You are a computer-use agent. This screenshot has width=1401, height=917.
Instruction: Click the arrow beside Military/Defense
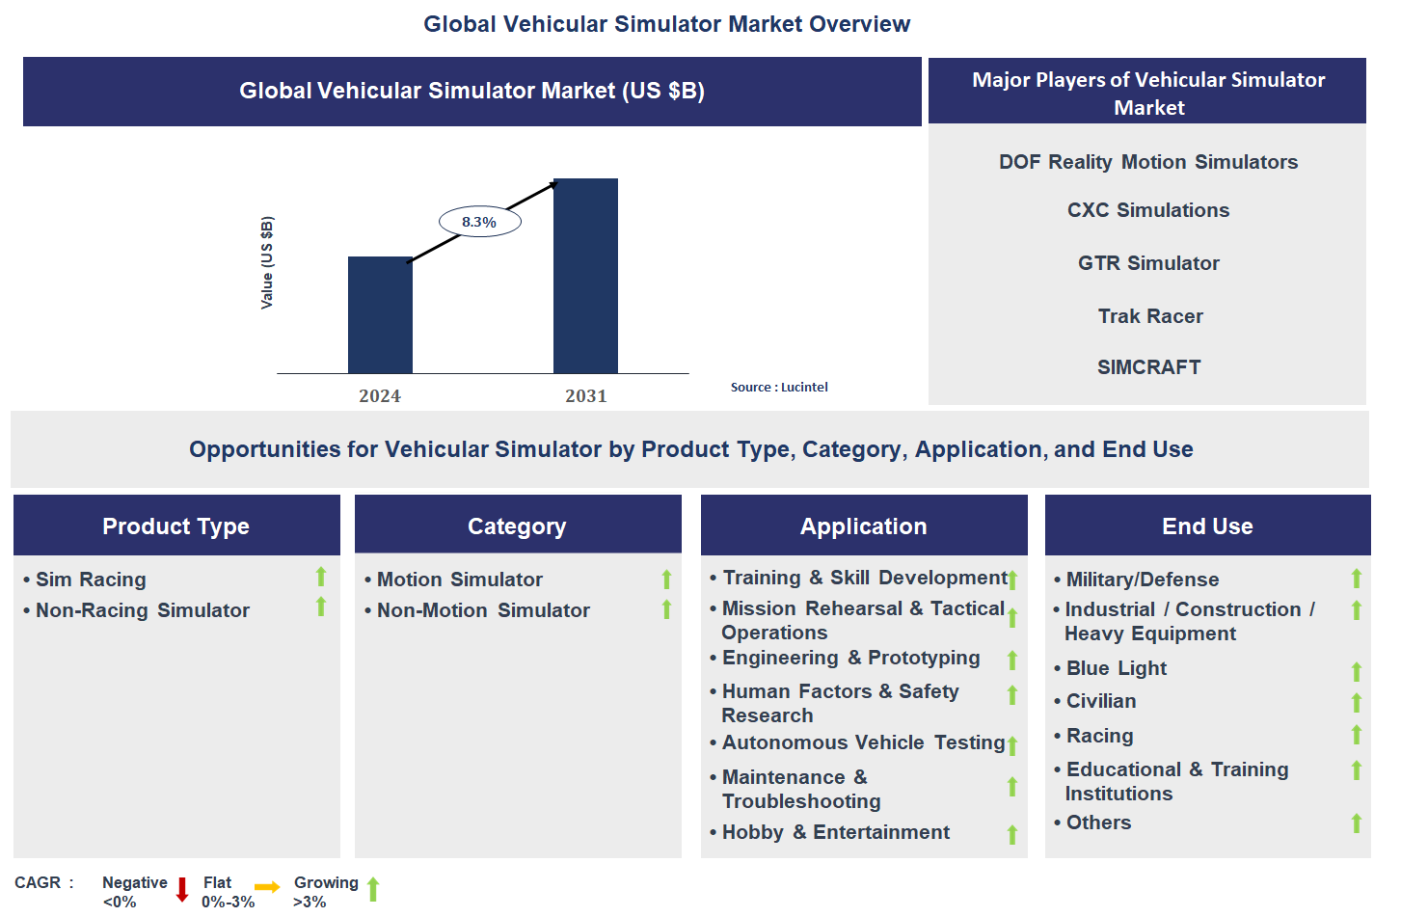1356,578
